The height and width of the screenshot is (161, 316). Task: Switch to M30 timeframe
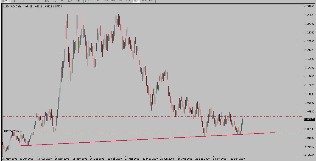click(113, 1)
